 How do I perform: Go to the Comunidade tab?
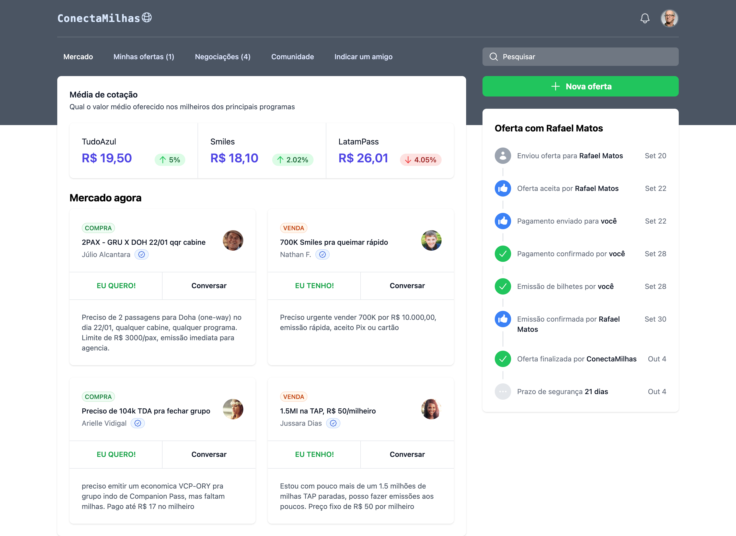(292, 57)
